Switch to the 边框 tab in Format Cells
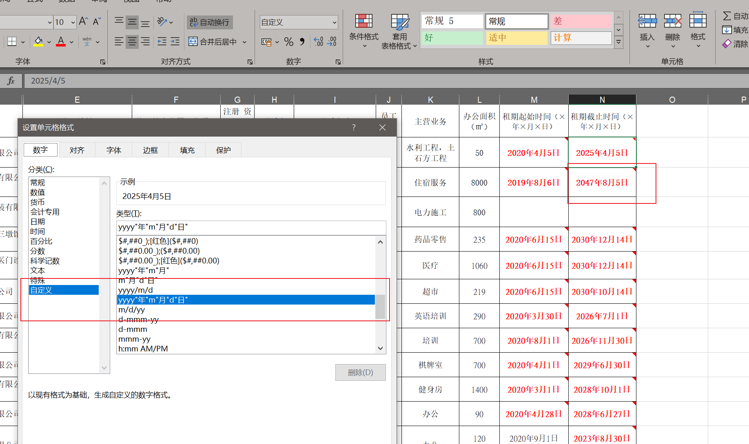Viewport: 749px width, 444px height. tap(150, 150)
